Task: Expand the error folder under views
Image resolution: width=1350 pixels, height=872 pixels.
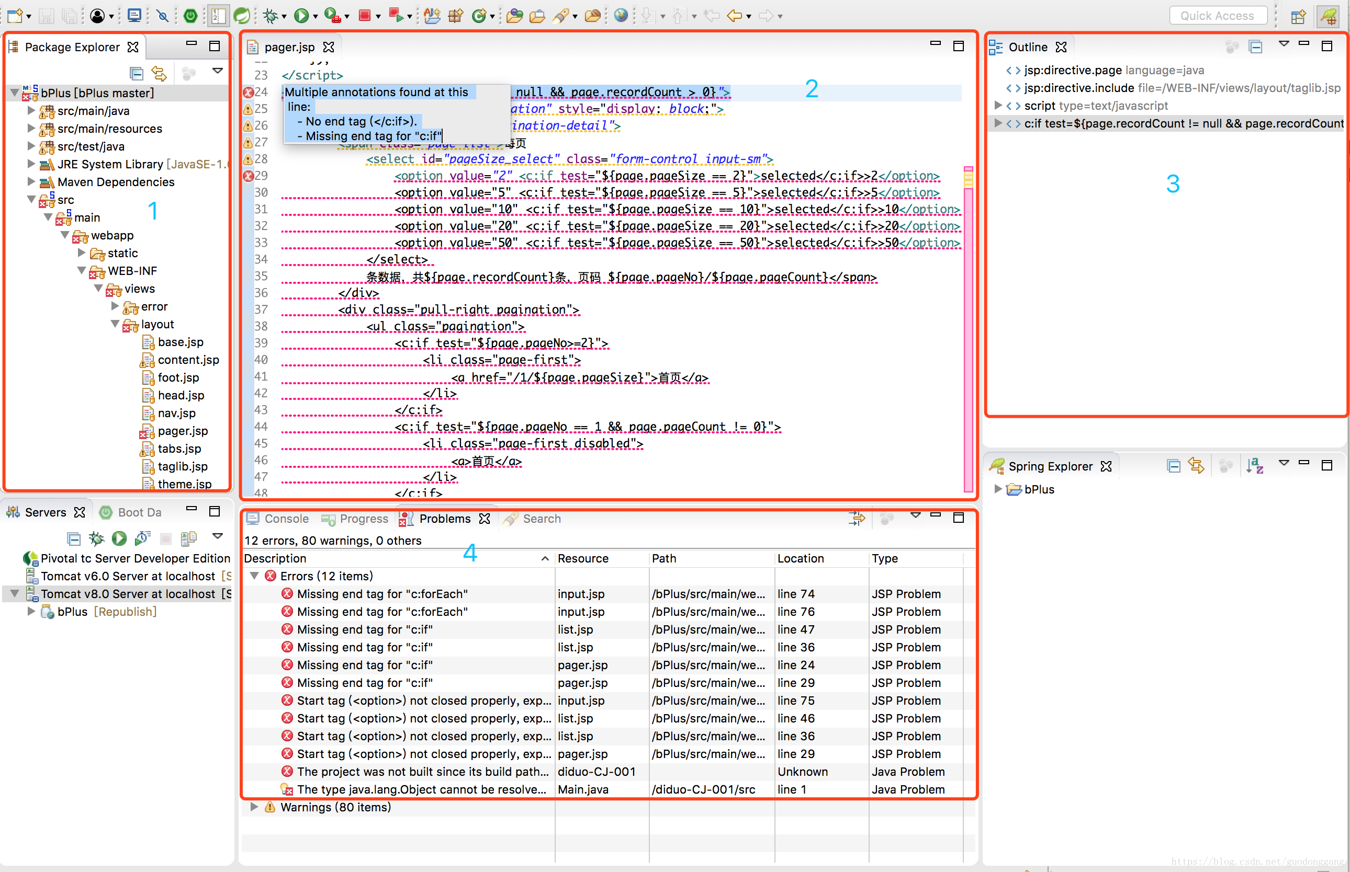Action: coord(116,306)
